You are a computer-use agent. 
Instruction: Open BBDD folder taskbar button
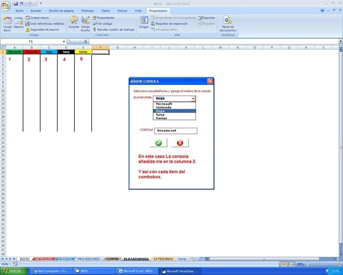click(94, 271)
